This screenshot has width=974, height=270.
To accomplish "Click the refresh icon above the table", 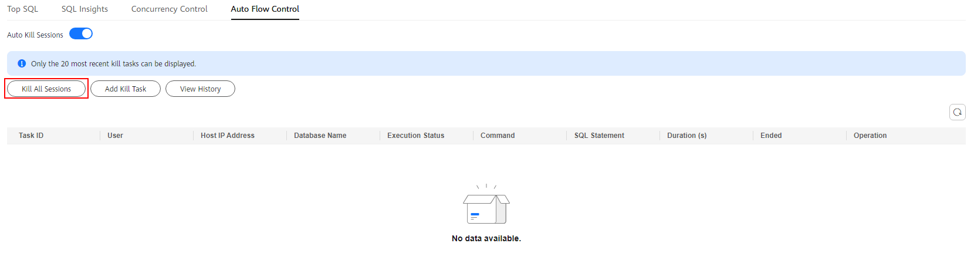I will coord(957,112).
